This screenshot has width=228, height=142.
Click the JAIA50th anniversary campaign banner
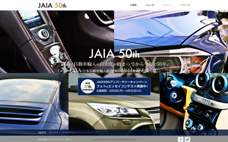coord(114,87)
